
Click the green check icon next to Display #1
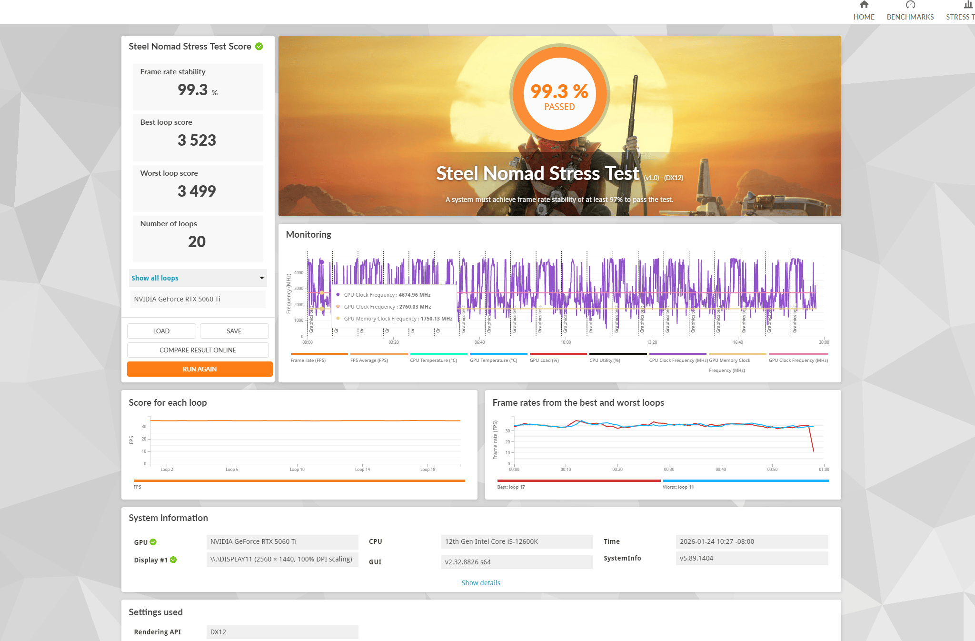pyautogui.click(x=173, y=560)
